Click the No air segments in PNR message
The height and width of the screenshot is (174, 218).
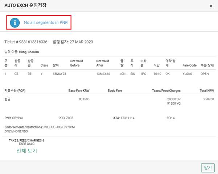tap(46, 22)
